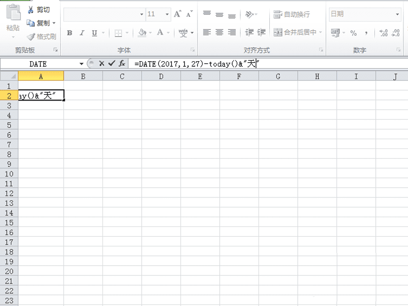The width and height of the screenshot is (408, 306).
Task: Apply comma style format
Action: (366, 33)
